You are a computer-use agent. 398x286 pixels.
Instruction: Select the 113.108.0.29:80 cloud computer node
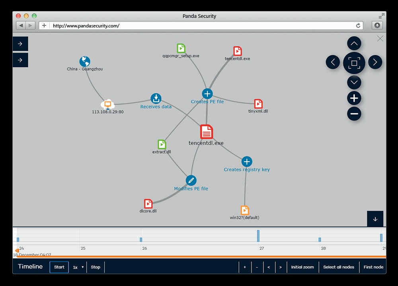tap(108, 104)
